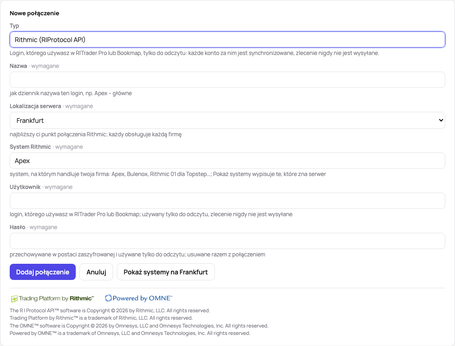Click the OMNE software copyright line

point(139,326)
